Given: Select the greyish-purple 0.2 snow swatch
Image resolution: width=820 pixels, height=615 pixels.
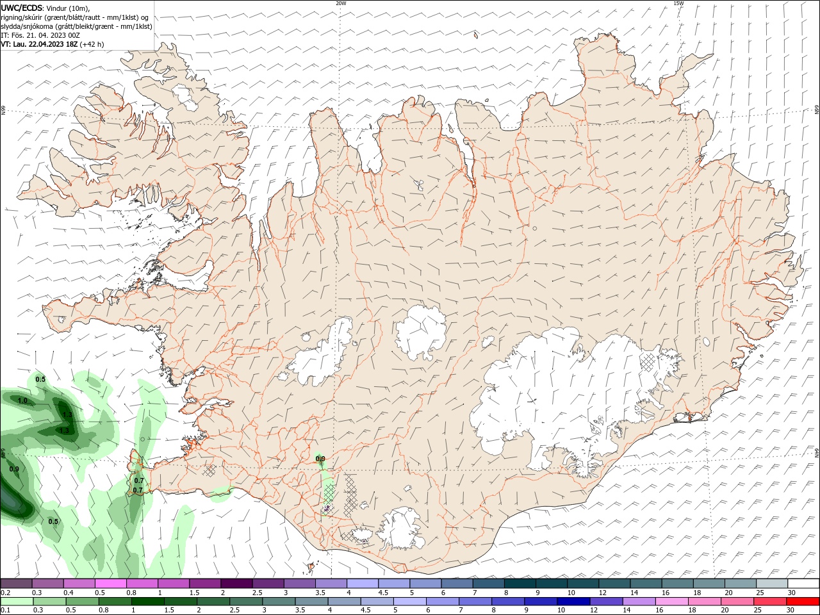Looking at the screenshot, I should pos(17,584).
